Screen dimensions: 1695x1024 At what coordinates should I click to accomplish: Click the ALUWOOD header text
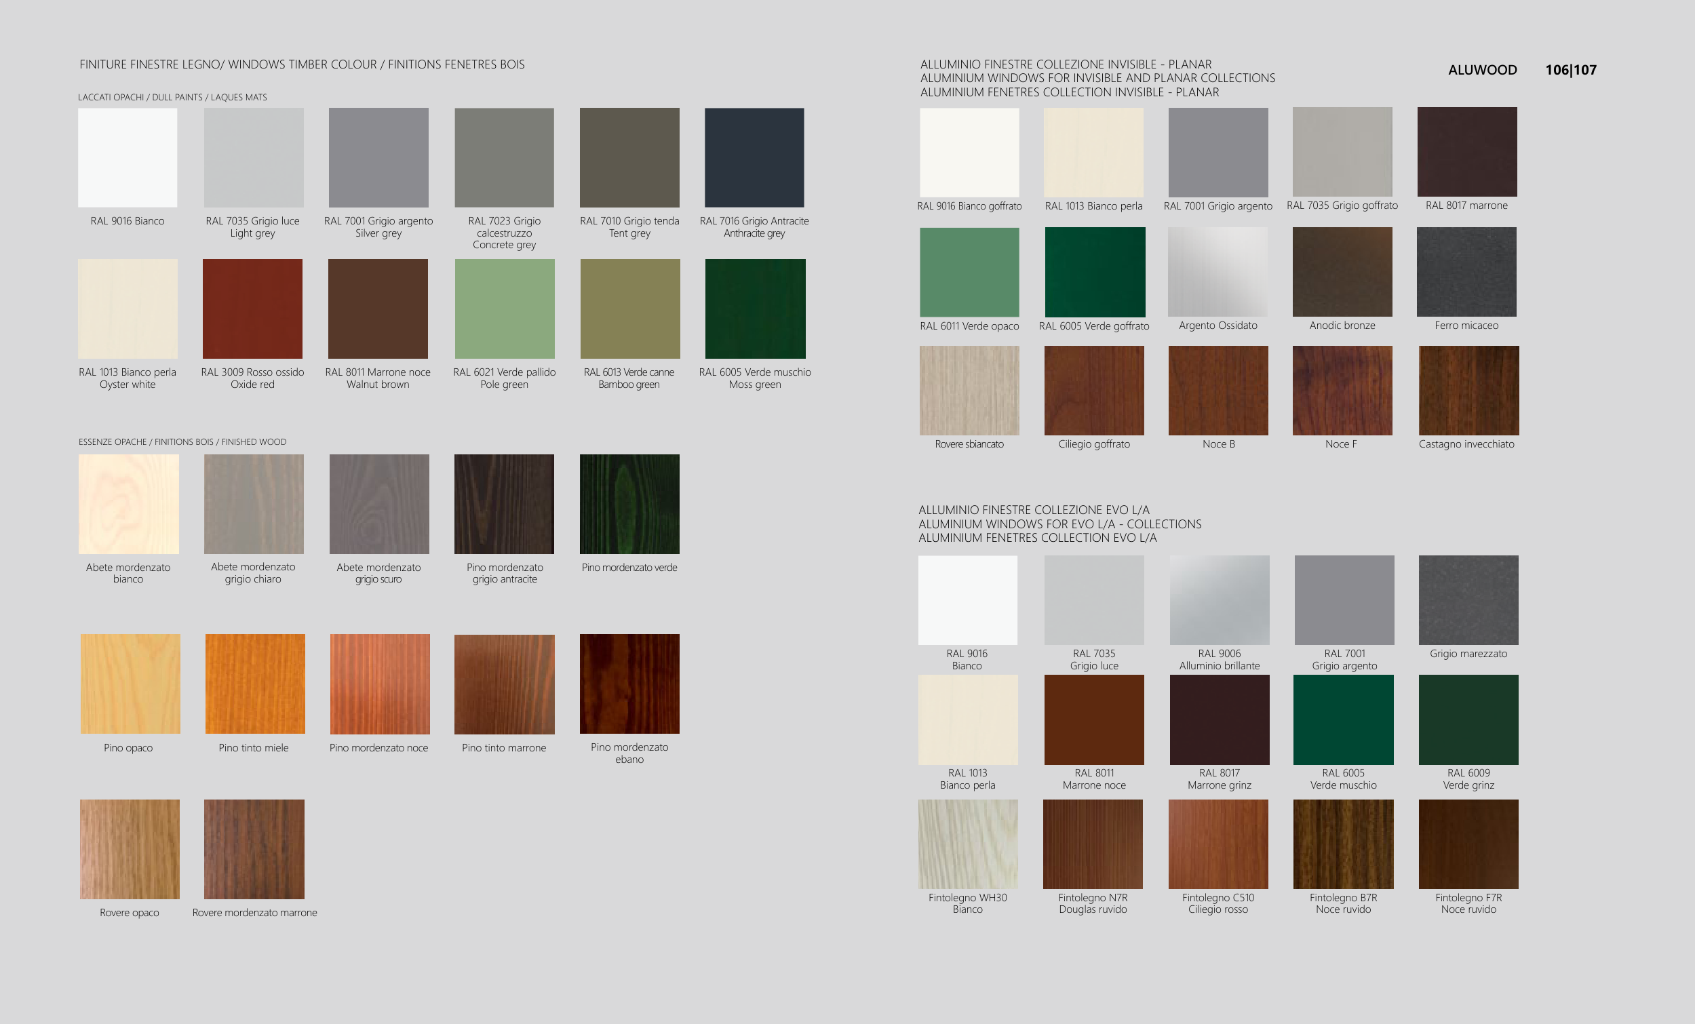(x=1482, y=70)
